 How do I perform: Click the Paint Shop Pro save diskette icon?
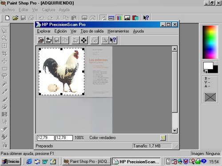click(23, 18)
